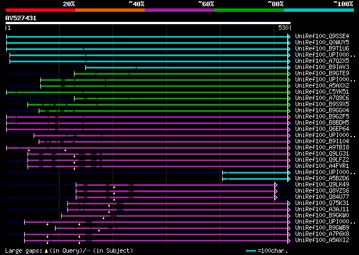Click the UniRef100_B8BDH5 label
Viewport: 359px width, 255px height.
point(322,123)
